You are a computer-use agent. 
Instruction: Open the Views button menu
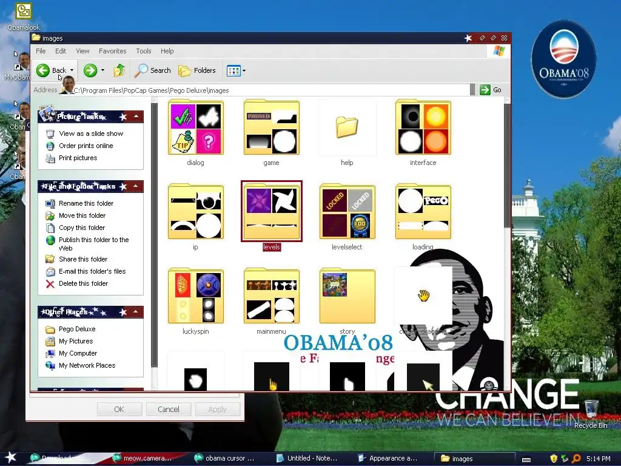236,71
